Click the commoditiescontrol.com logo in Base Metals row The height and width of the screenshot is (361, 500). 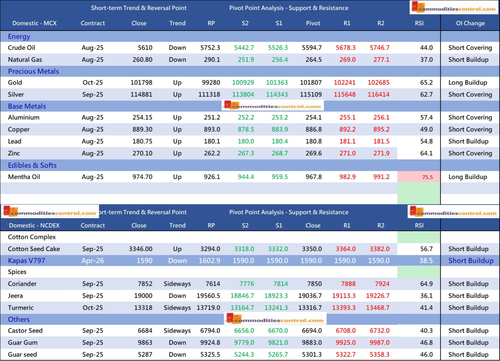272,106
